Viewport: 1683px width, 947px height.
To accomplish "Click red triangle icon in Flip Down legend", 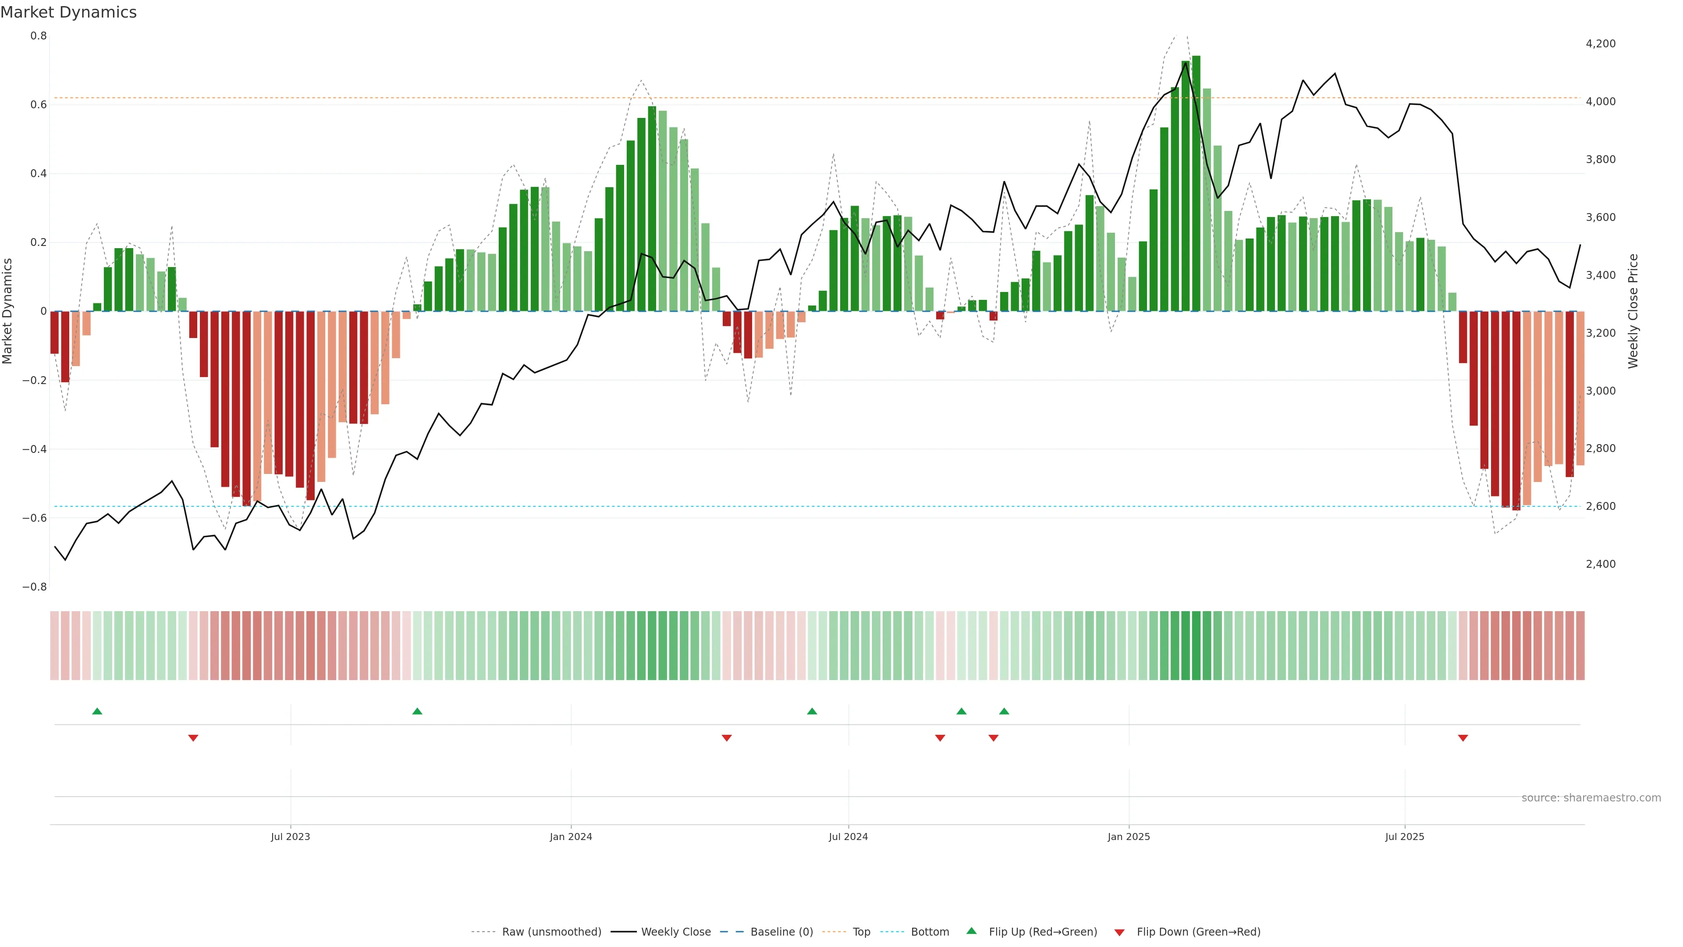I will coord(1119,932).
